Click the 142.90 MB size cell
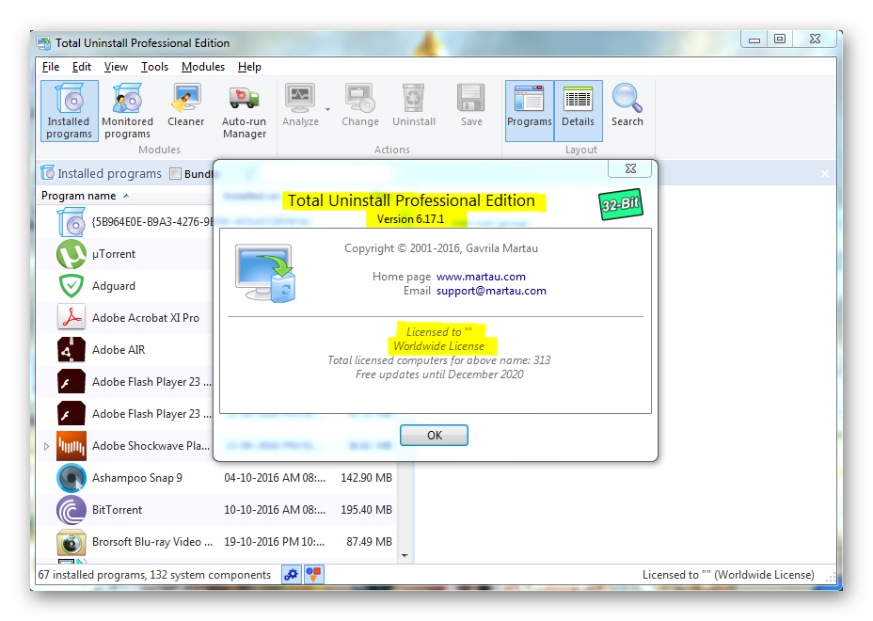 pyautogui.click(x=366, y=478)
